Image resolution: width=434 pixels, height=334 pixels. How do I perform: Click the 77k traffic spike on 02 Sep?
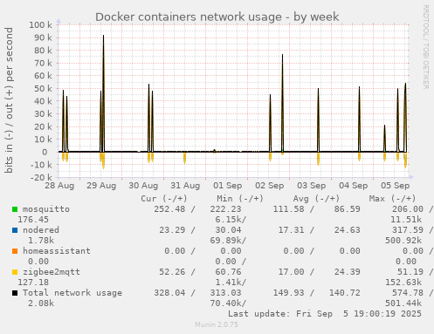[282, 103]
